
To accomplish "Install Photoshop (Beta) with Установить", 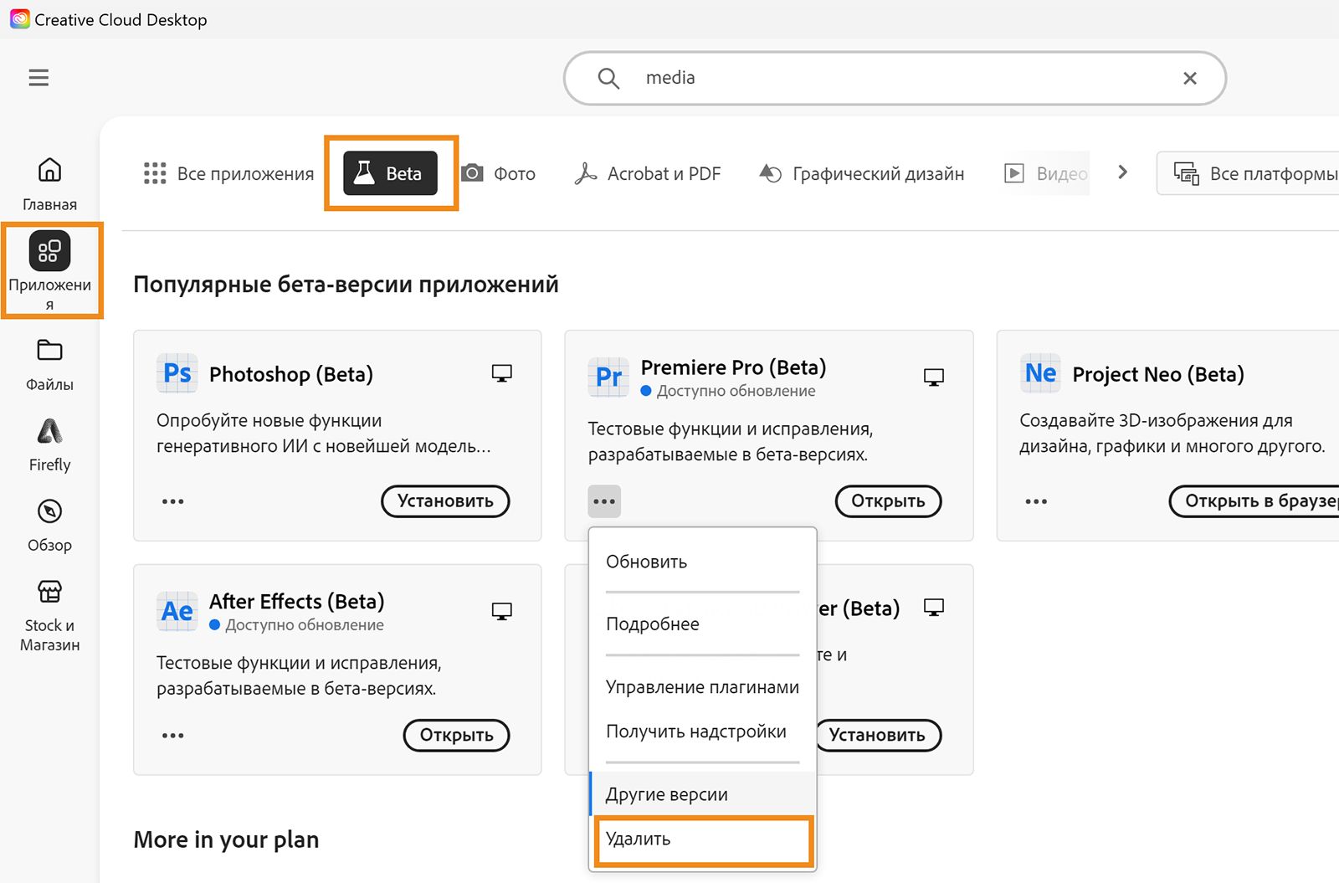I will coord(445,501).
